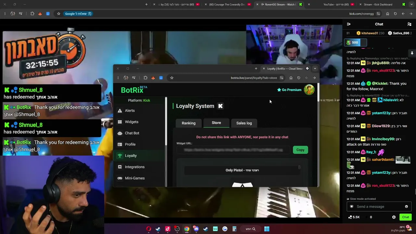The width and height of the screenshot is (416, 234).
Task: Click the taskbar search box
Action: [x=251, y=229]
